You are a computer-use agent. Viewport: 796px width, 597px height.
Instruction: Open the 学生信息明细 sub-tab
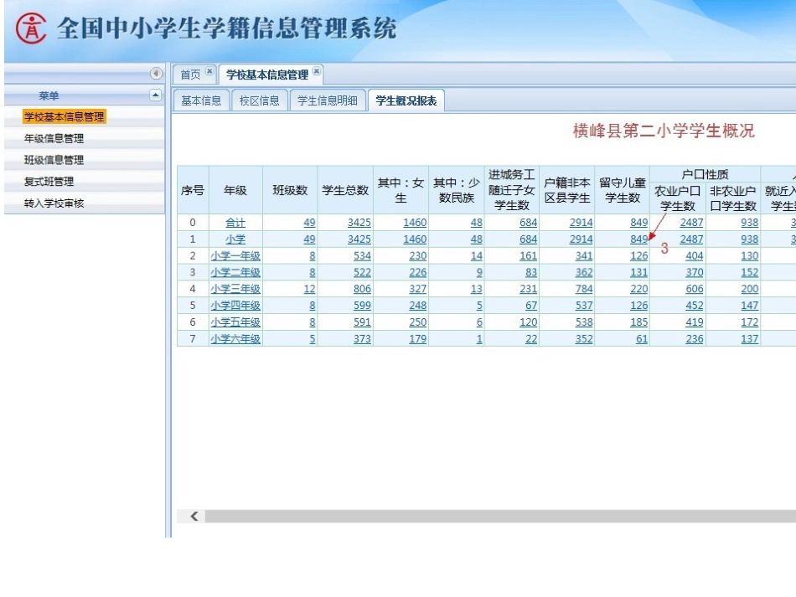pyautogui.click(x=328, y=100)
